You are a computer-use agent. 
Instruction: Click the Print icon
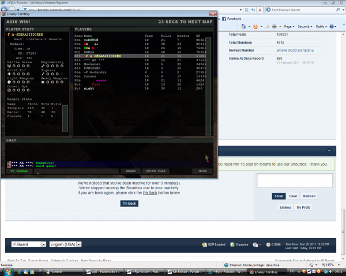(274, 26)
